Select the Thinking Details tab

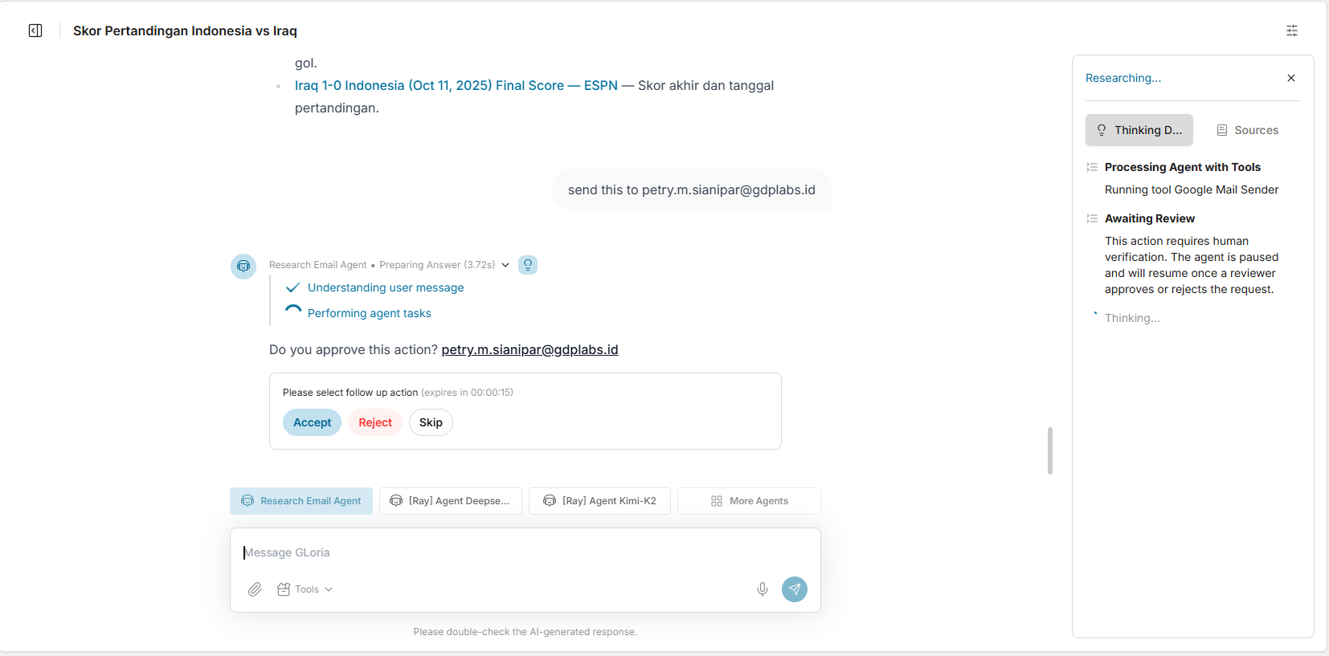[1139, 130]
